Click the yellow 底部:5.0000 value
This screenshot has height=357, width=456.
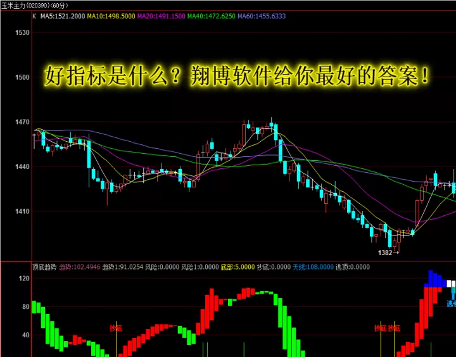coord(237,267)
